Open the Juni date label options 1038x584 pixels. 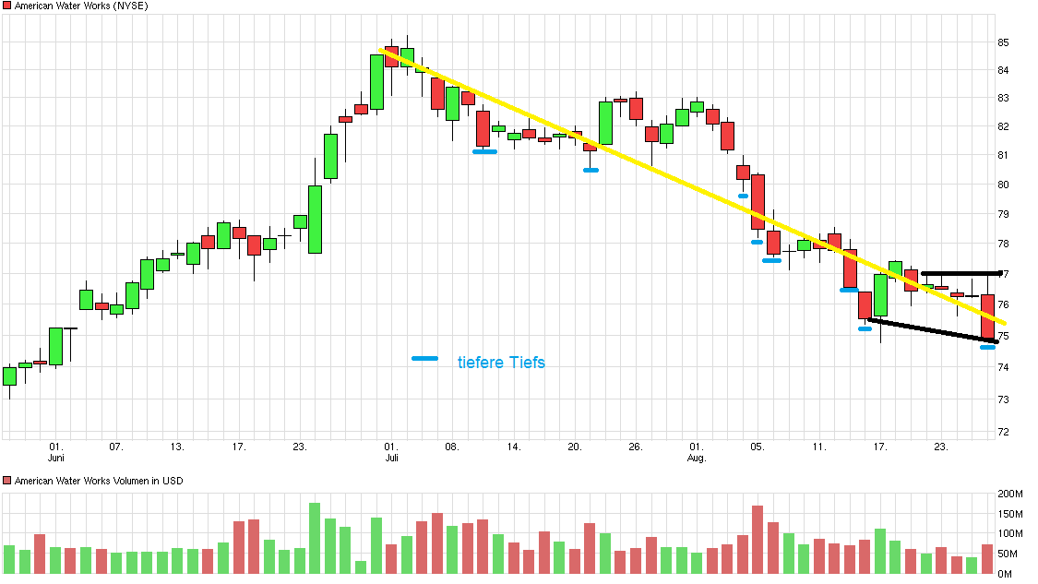click(55, 456)
